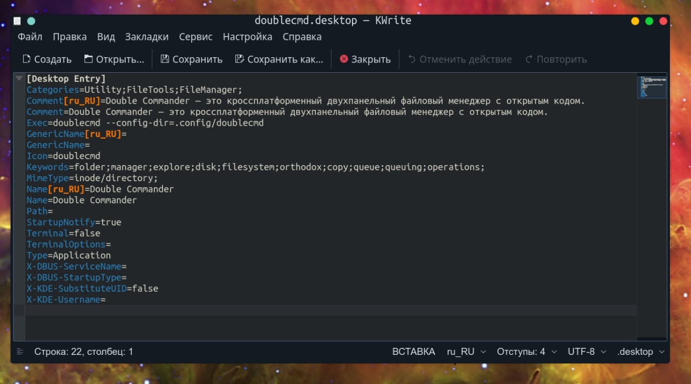Click the Отменить действие undo arrow icon
Image resolution: width=691 pixels, height=384 pixels.
[412, 59]
